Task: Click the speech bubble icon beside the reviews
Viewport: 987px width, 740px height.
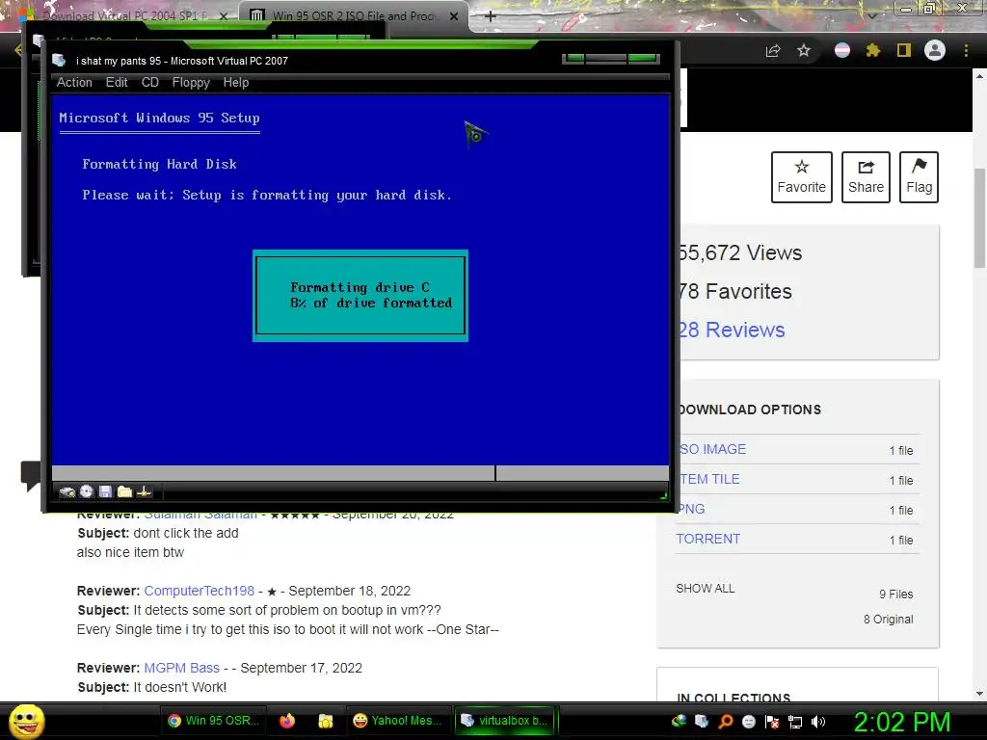Action: click(x=30, y=475)
